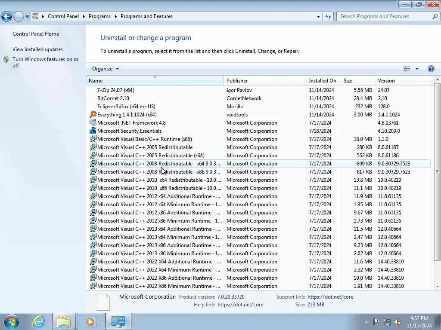Screen dimensions: 441x330
Task: Click the Change your view icon
Action: pos(407,69)
